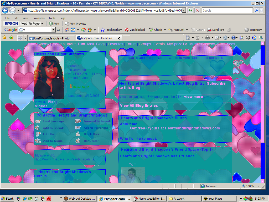Click the highlighter pen icon
This screenshot has height=202, width=269.
click(x=229, y=30)
